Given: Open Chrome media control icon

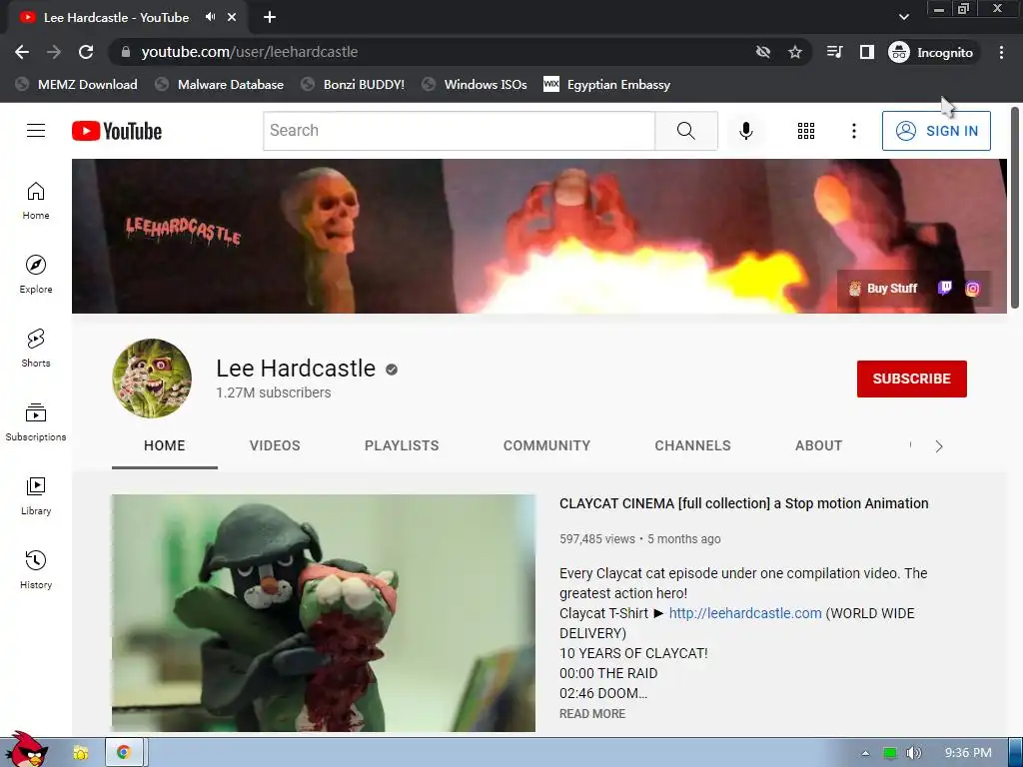Looking at the screenshot, I should click(834, 52).
